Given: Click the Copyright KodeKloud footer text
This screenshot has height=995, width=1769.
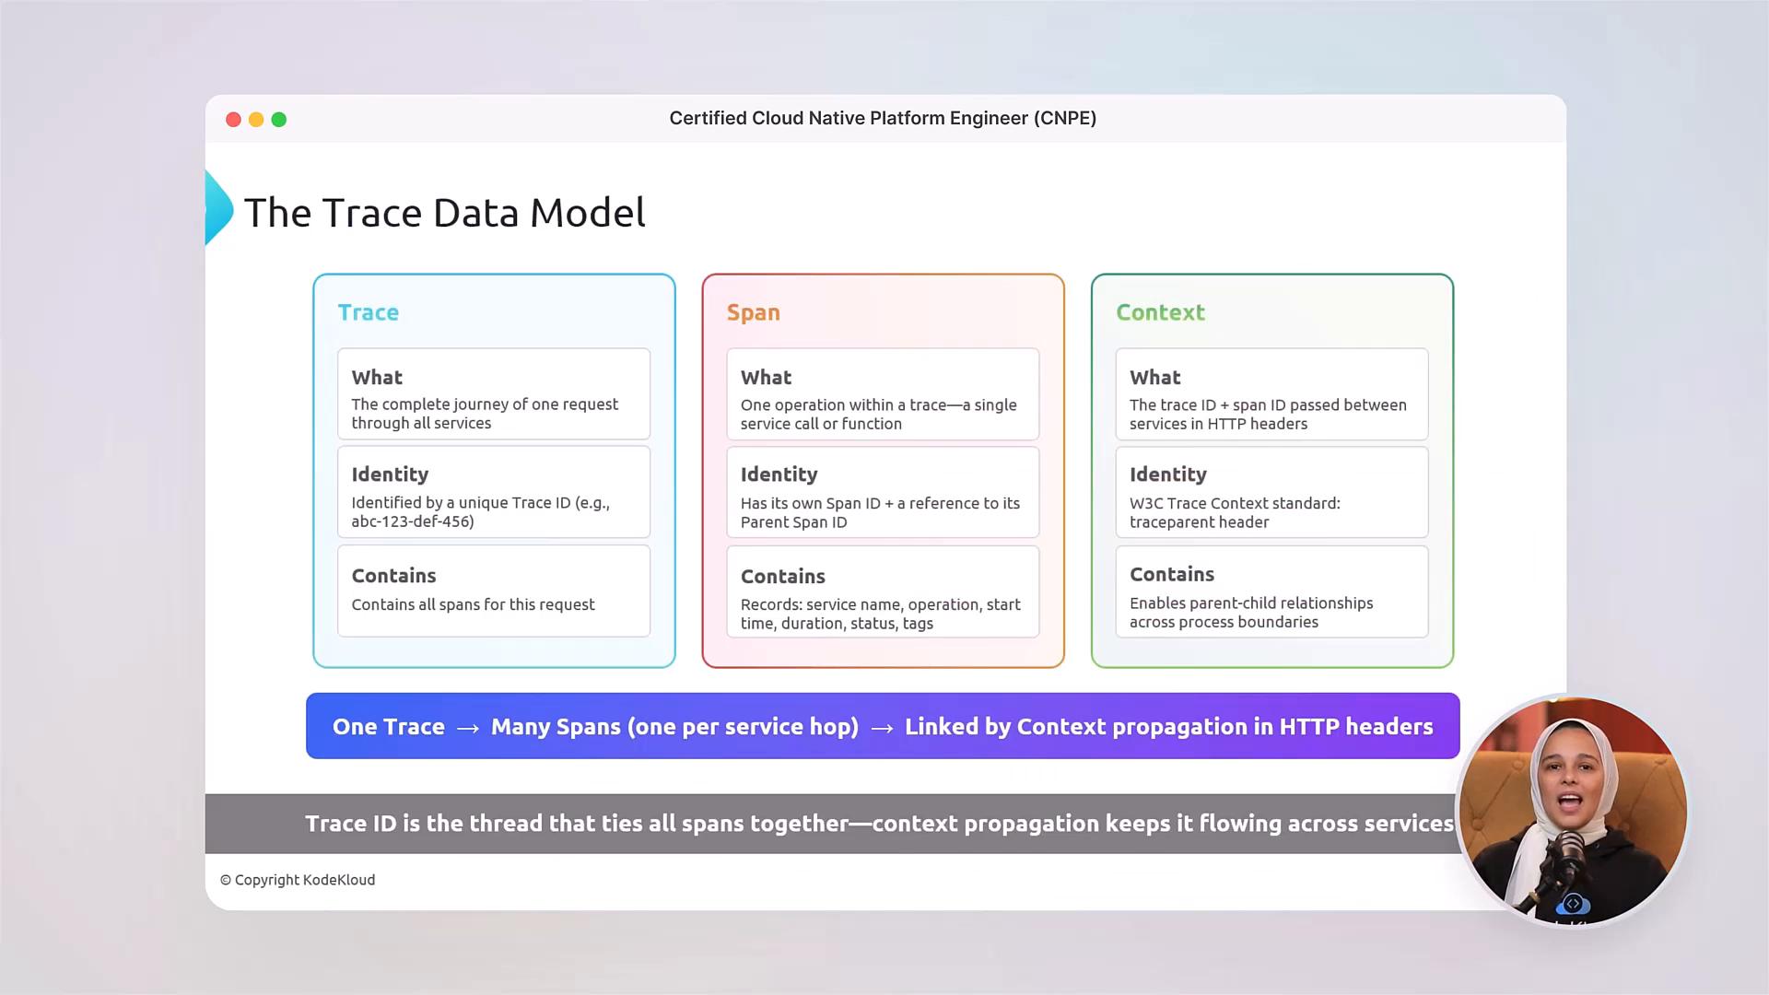Looking at the screenshot, I should pyautogui.click(x=298, y=880).
